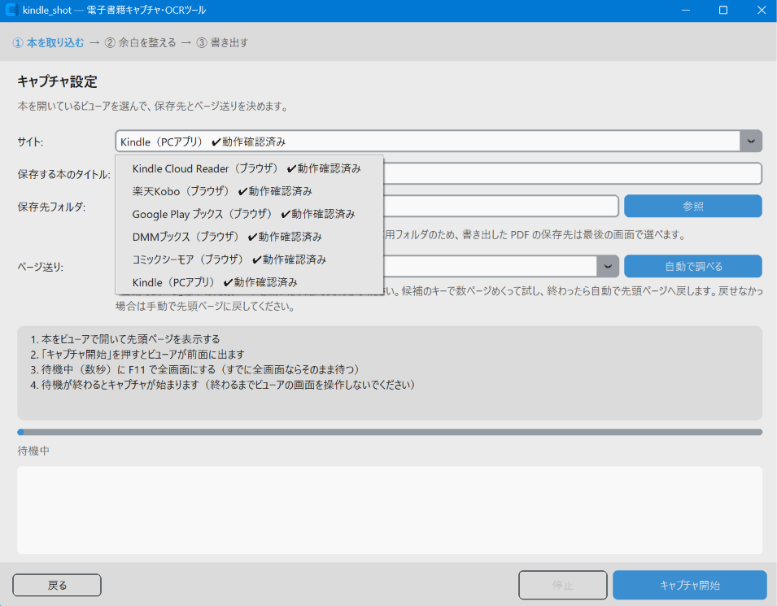Click instruction line 3 about F11 全画面
This screenshot has height=606, width=777.
(194, 369)
